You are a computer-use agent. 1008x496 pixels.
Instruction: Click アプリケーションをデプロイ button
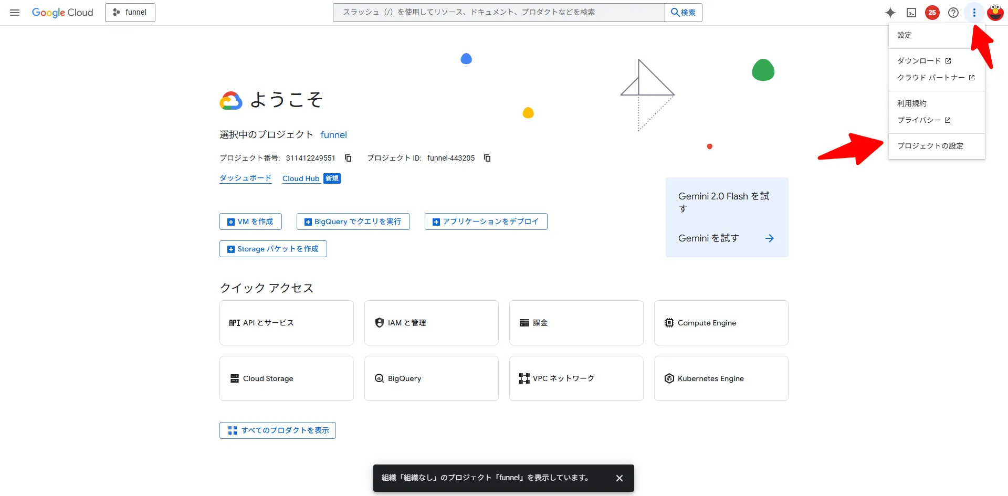point(486,221)
